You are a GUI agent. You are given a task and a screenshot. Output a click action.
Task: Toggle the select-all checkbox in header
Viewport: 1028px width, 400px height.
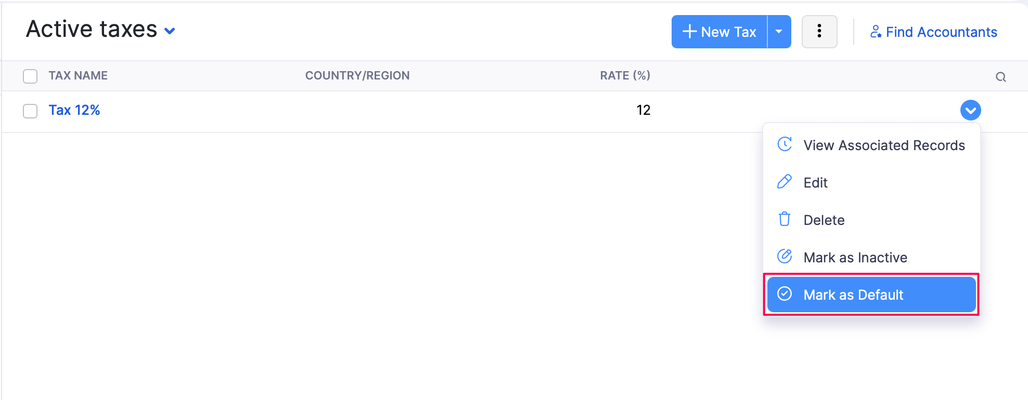click(30, 76)
